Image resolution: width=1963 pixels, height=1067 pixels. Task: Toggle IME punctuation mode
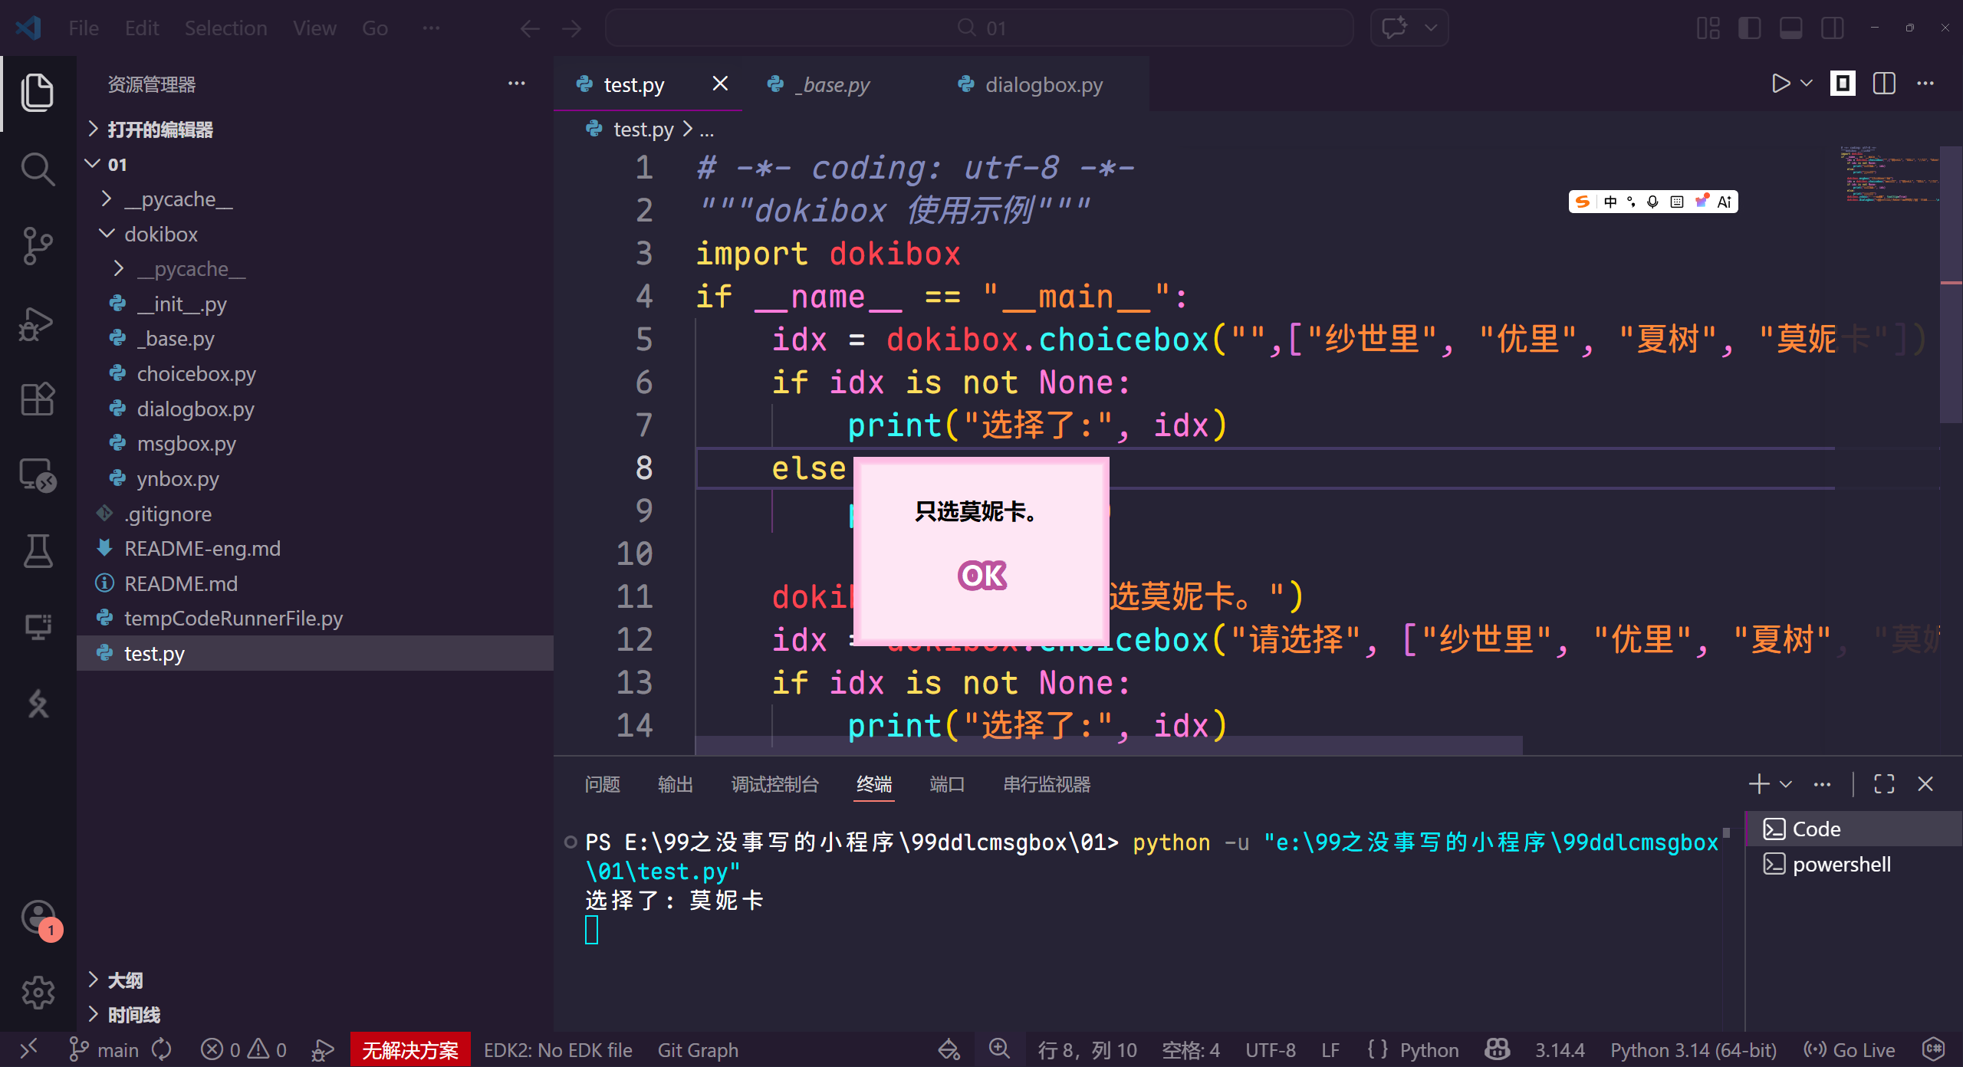coord(1631,202)
